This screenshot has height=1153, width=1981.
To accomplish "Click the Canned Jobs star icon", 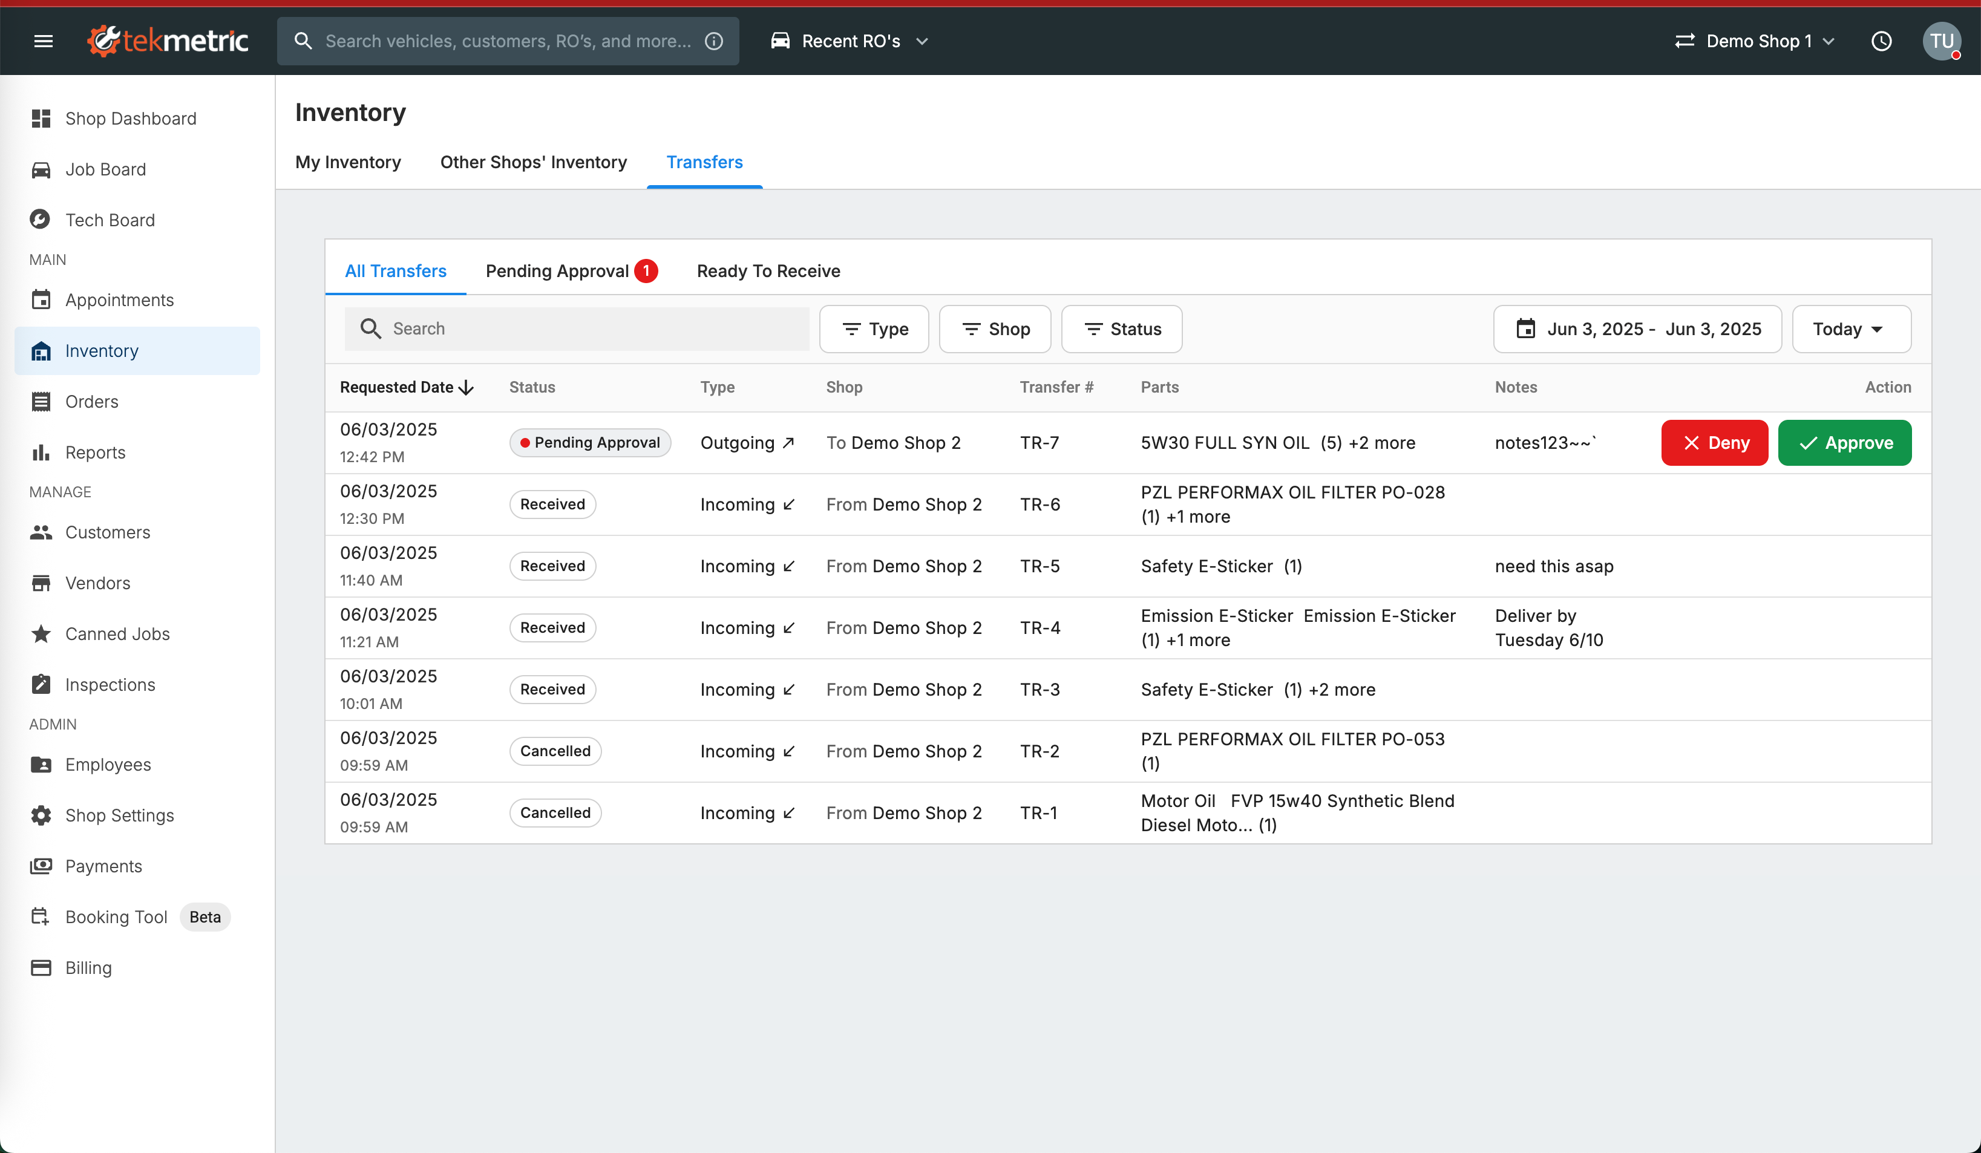I will [x=41, y=633].
